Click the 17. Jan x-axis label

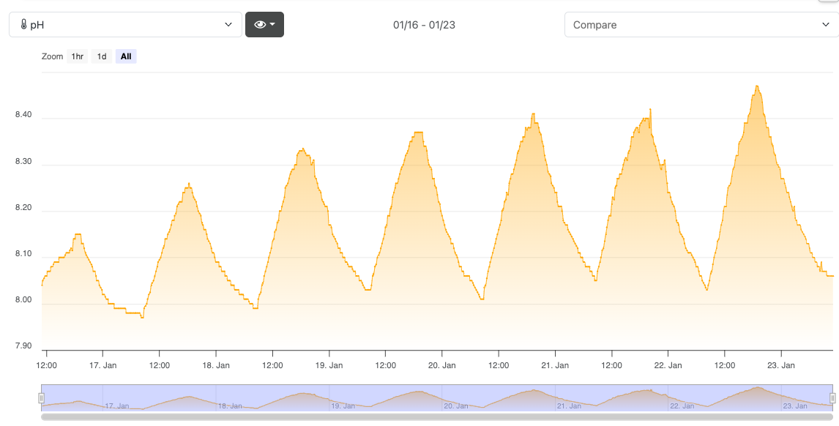click(104, 365)
